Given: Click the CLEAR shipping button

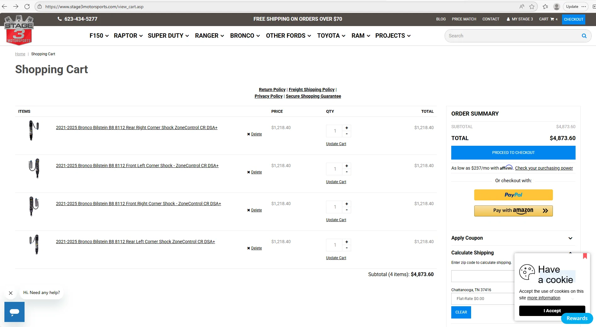Looking at the screenshot, I should coord(461,312).
